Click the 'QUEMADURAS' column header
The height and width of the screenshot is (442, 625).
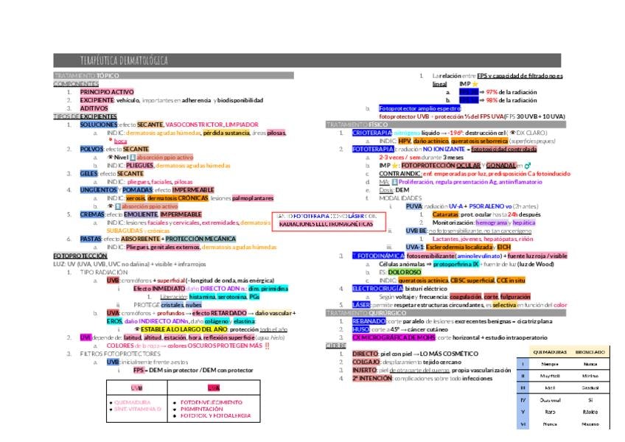550,352
